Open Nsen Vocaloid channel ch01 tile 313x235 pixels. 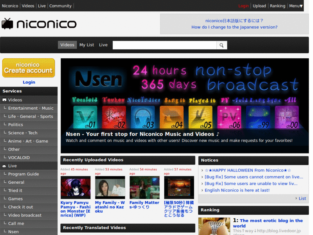(85, 117)
